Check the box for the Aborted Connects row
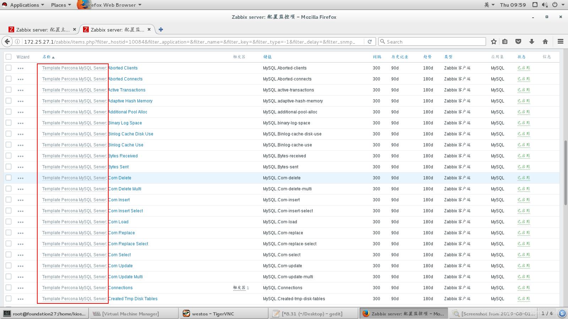This screenshot has width=568, height=319. 9,79
